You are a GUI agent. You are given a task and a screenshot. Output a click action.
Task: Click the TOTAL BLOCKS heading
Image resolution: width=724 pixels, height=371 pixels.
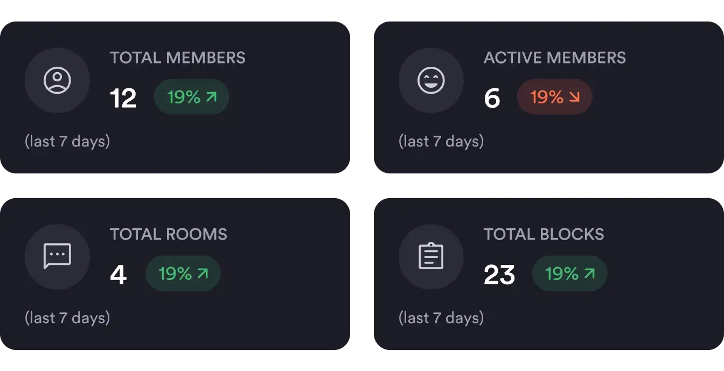[x=544, y=234]
